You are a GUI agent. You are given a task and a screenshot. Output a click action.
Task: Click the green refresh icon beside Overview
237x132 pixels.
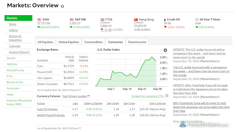coord(62,6)
